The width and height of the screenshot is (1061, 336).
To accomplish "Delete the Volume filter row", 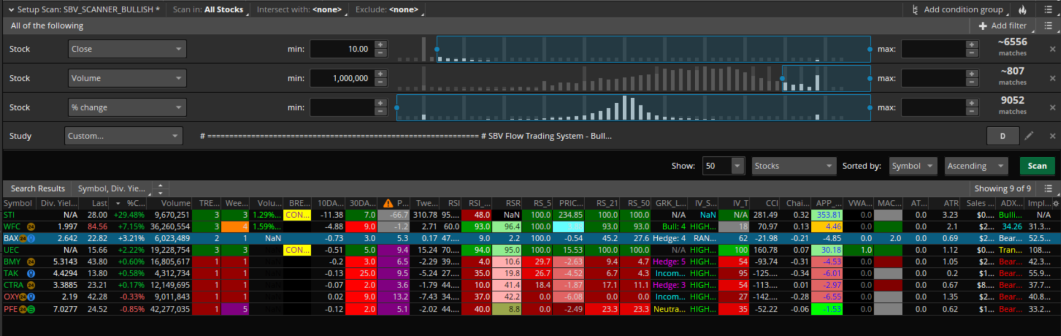I will pyautogui.click(x=1053, y=78).
